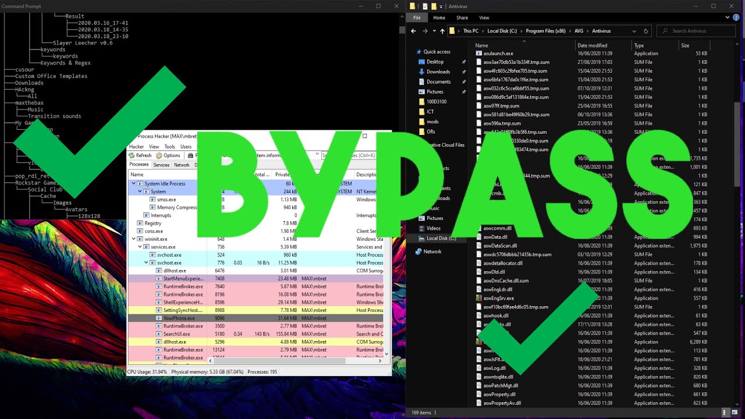Click Program Files (x86) breadcrumb
The width and height of the screenshot is (745, 419).
point(545,31)
